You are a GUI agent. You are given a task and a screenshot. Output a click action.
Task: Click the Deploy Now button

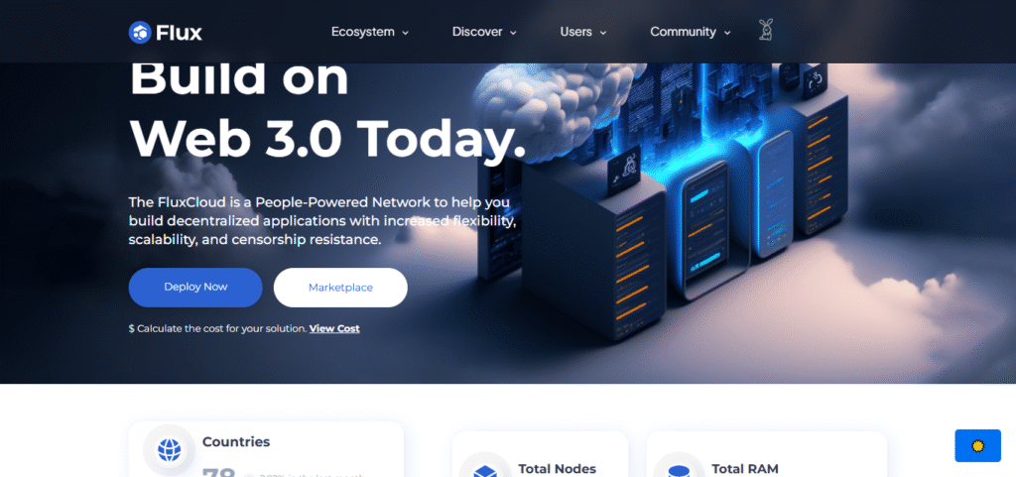[x=195, y=288]
